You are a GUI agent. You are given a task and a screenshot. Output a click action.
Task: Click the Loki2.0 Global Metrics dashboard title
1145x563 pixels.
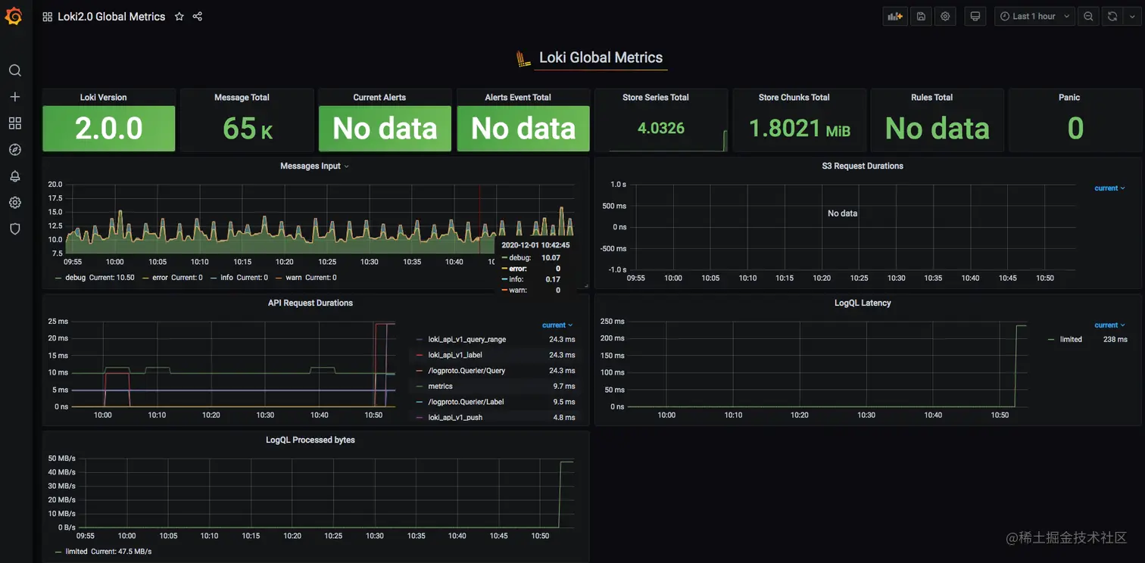(x=111, y=17)
